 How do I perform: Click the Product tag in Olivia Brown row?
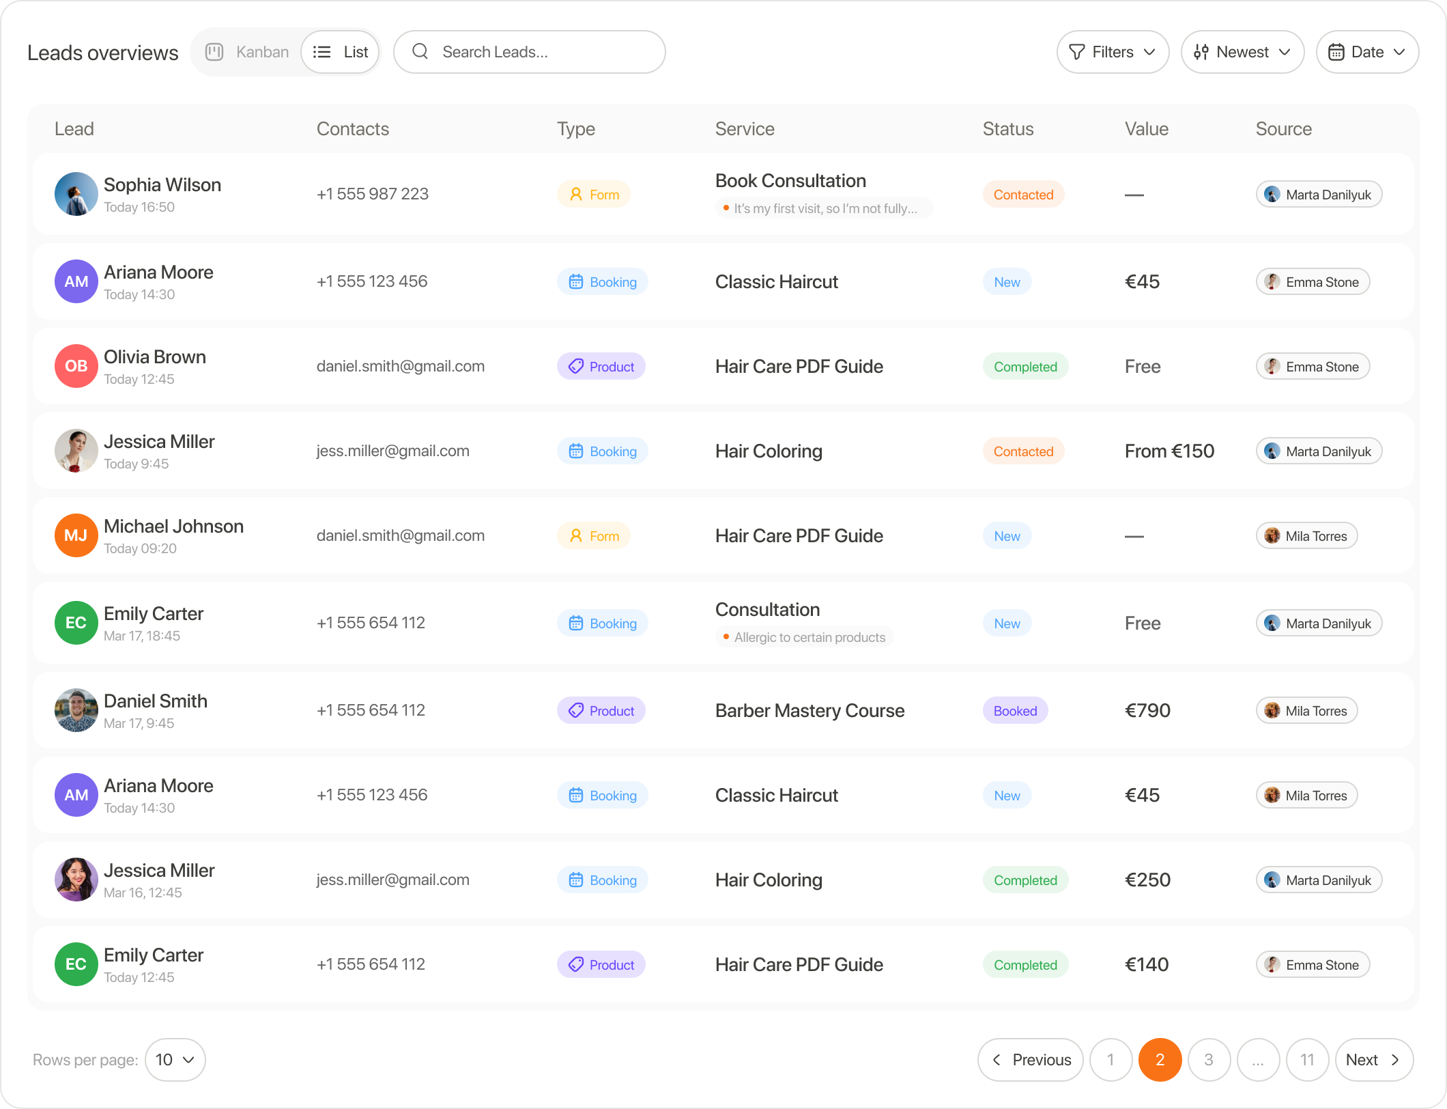[601, 367]
